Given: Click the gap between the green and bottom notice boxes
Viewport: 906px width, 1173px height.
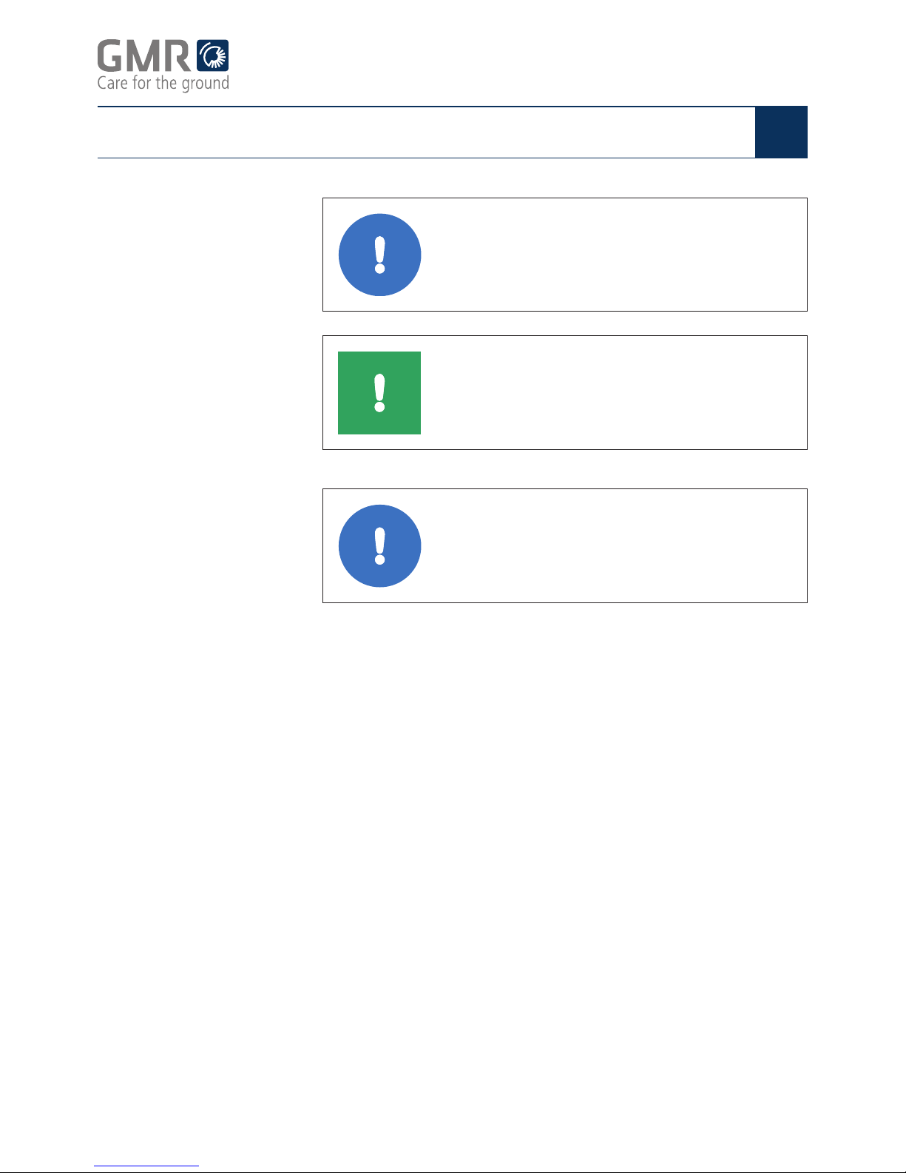Looking at the screenshot, I should [565, 469].
